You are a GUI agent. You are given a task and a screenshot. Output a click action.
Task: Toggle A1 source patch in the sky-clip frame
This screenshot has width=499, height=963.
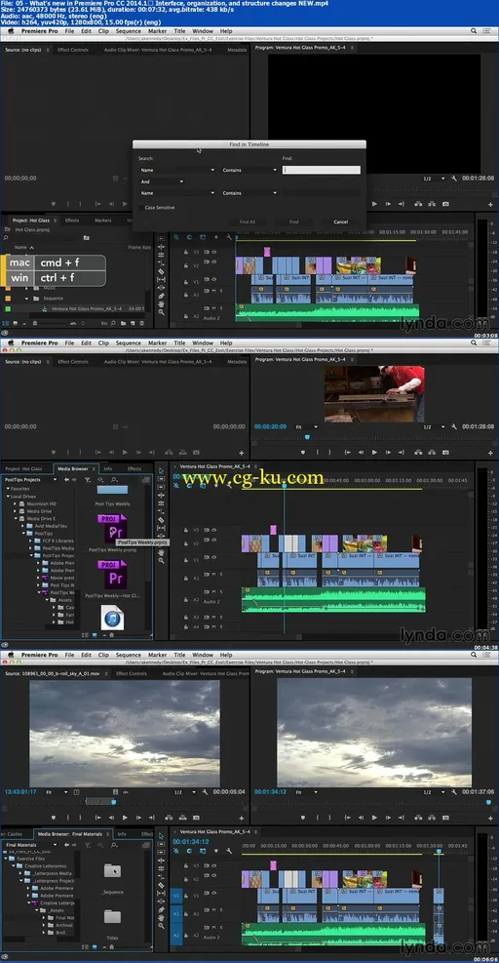click(175, 914)
